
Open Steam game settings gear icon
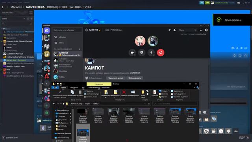[x=235, y=56]
